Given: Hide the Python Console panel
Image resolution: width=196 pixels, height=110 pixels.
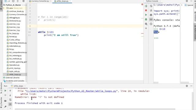Looking at the screenshot, I should 191,1.
